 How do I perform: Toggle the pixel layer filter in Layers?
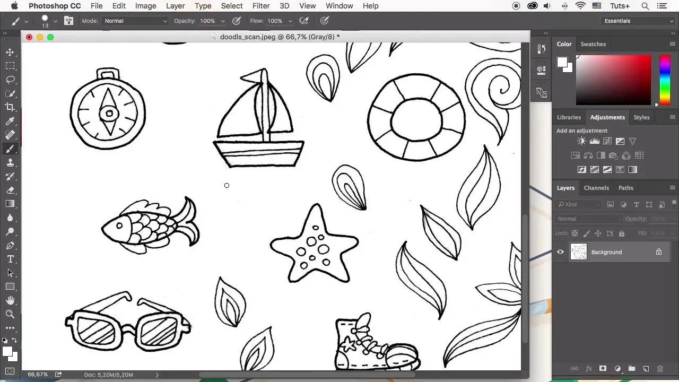tap(611, 204)
